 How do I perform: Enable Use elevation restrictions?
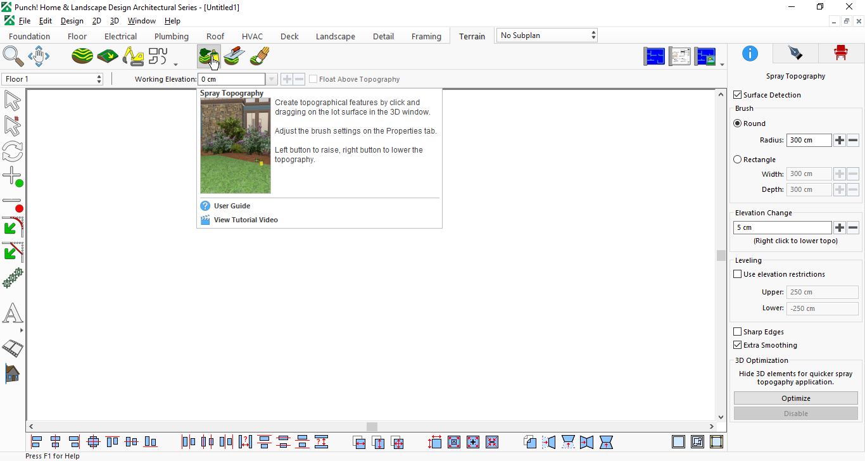coord(737,274)
